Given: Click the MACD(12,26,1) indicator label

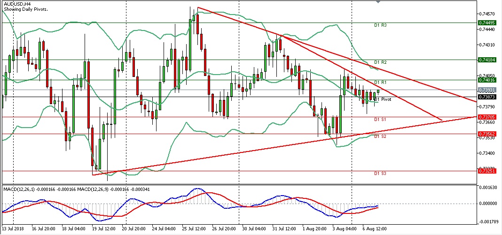Looking at the screenshot, I should coord(19,190).
